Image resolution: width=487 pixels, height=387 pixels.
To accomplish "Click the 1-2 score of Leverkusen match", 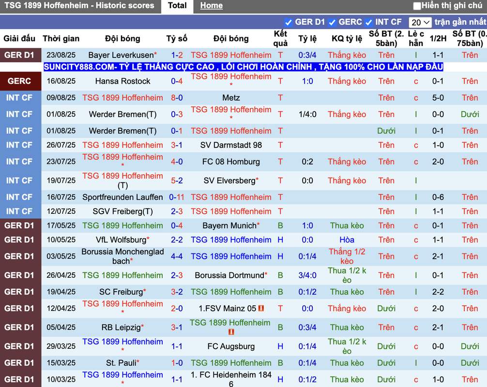I will [177, 55].
